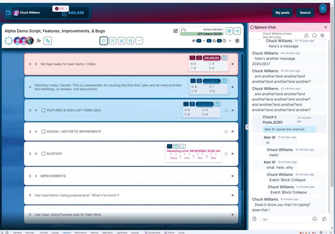Click the bar chart icon on the BUGFIXES row
The image size is (335, 234).
tap(182, 146)
